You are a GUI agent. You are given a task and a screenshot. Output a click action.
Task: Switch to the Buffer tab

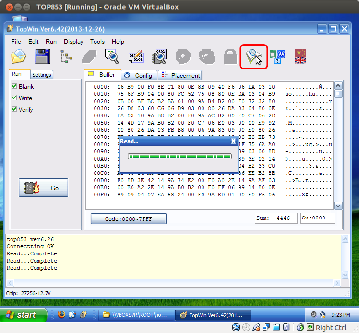[102, 75]
